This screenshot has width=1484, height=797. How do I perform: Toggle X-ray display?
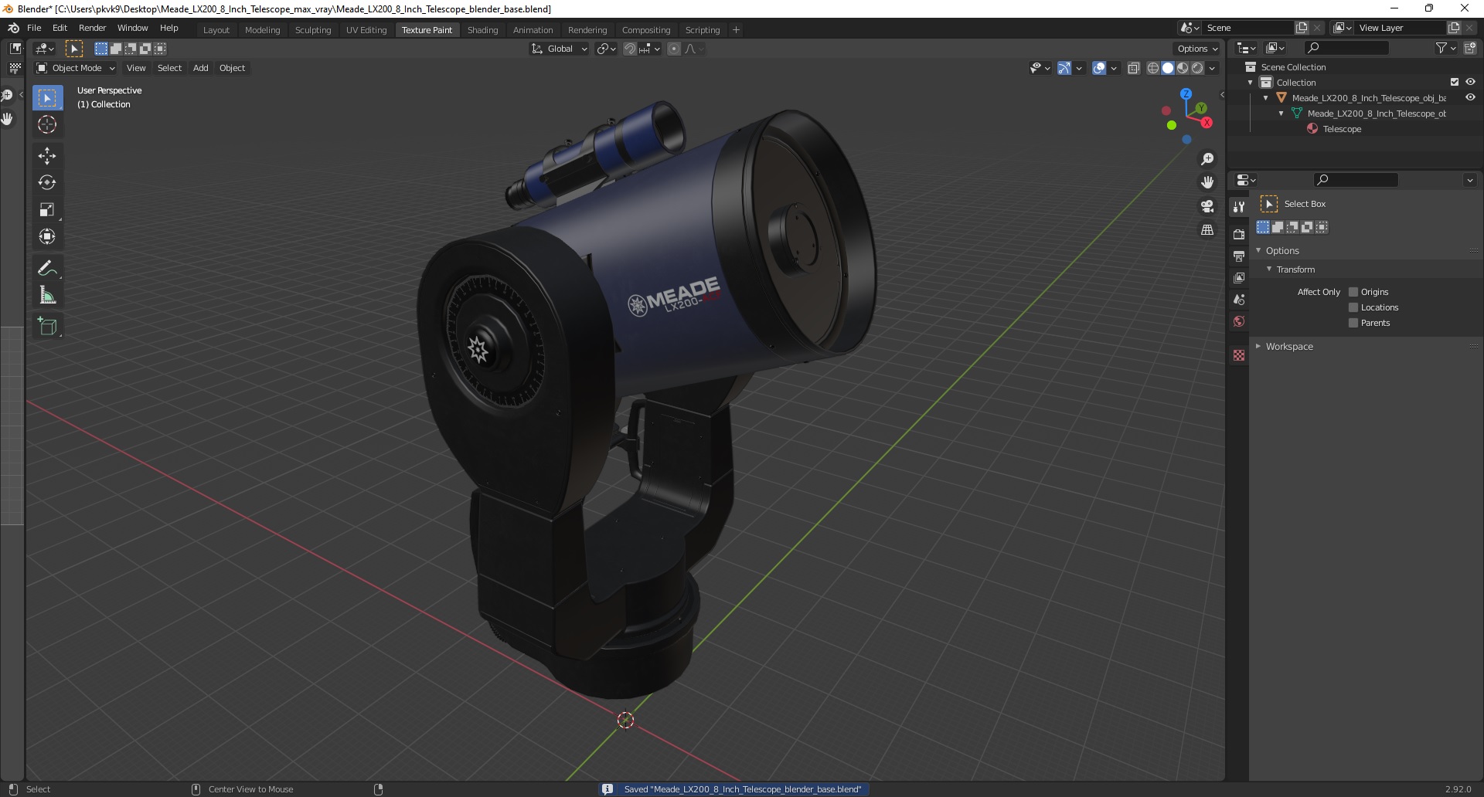click(x=1133, y=68)
